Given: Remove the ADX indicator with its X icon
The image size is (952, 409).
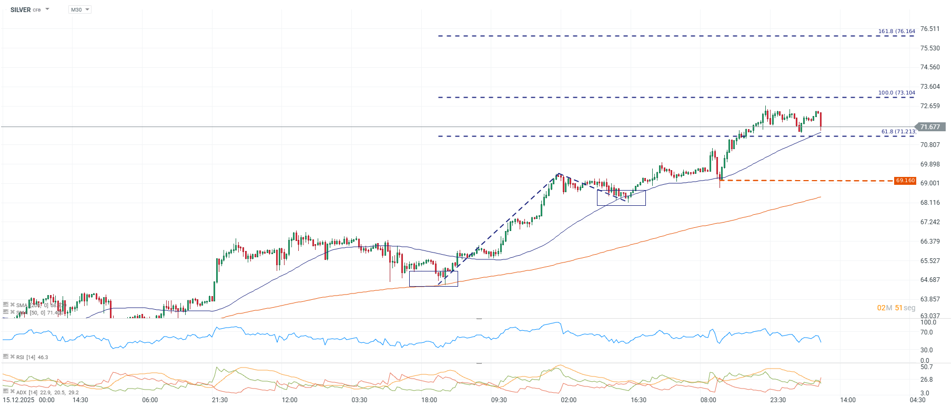Looking at the screenshot, I should pyautogui.click(x=13, y=392).
